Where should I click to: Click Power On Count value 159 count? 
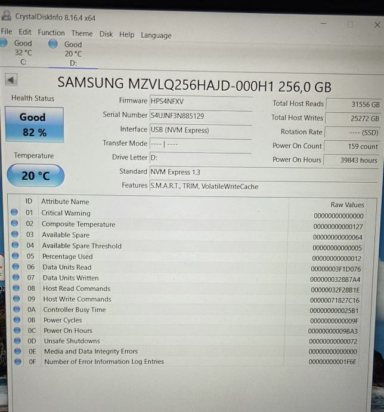pyautogui.click(x=352, y=146)
